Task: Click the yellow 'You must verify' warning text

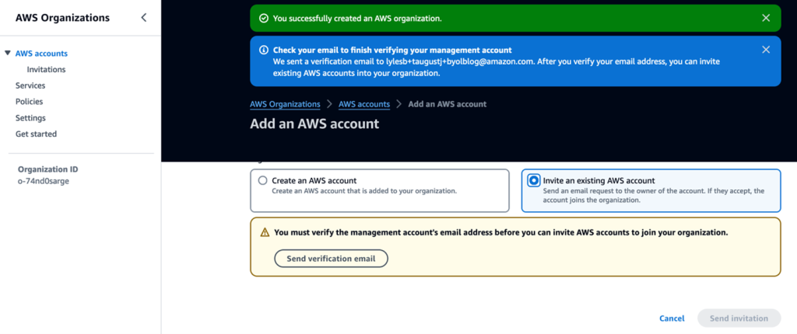Action: [501, 232]
